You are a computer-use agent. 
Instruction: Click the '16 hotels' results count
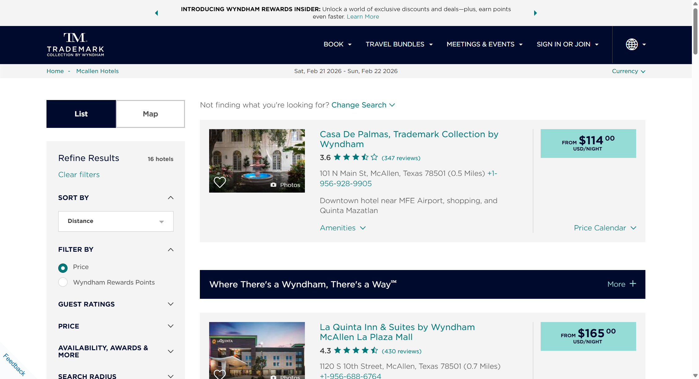[x=160, y=159]
